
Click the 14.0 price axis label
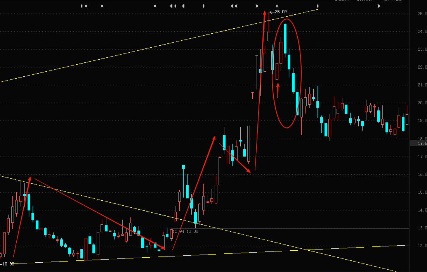(422, 210)
